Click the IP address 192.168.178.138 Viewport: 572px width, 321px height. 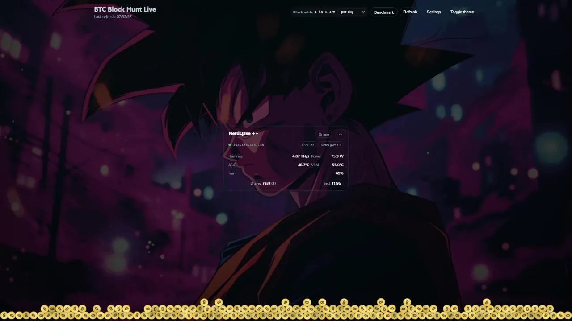[248, 145]
